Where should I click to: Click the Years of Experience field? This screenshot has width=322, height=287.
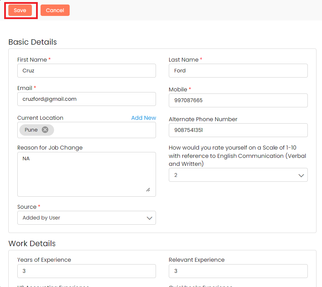[86, 271]
